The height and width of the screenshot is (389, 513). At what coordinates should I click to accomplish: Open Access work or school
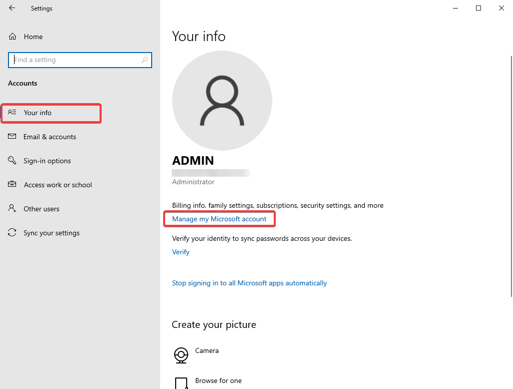58,185
